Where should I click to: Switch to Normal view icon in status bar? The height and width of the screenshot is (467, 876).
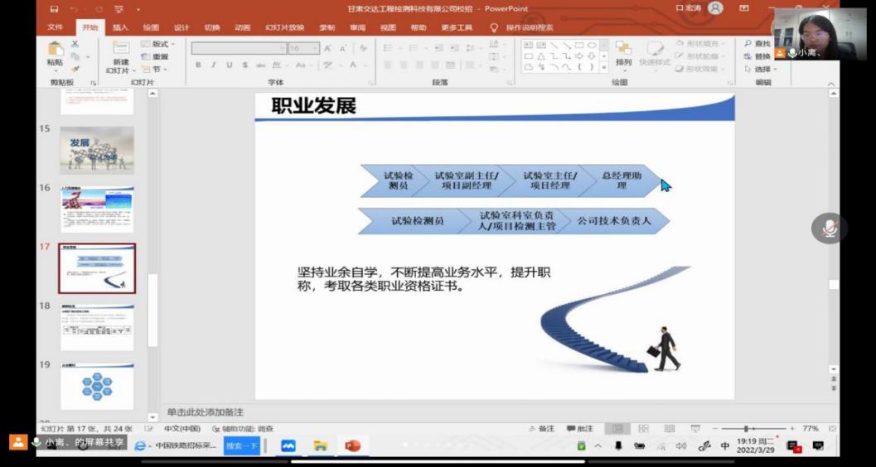coord(617,429)
